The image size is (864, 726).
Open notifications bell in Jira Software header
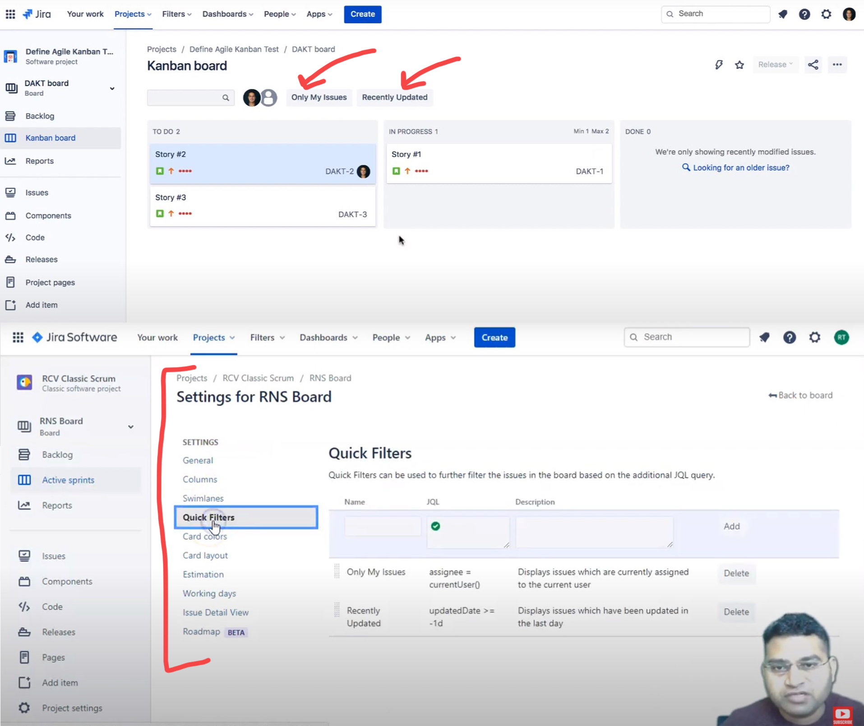[764, 337]
